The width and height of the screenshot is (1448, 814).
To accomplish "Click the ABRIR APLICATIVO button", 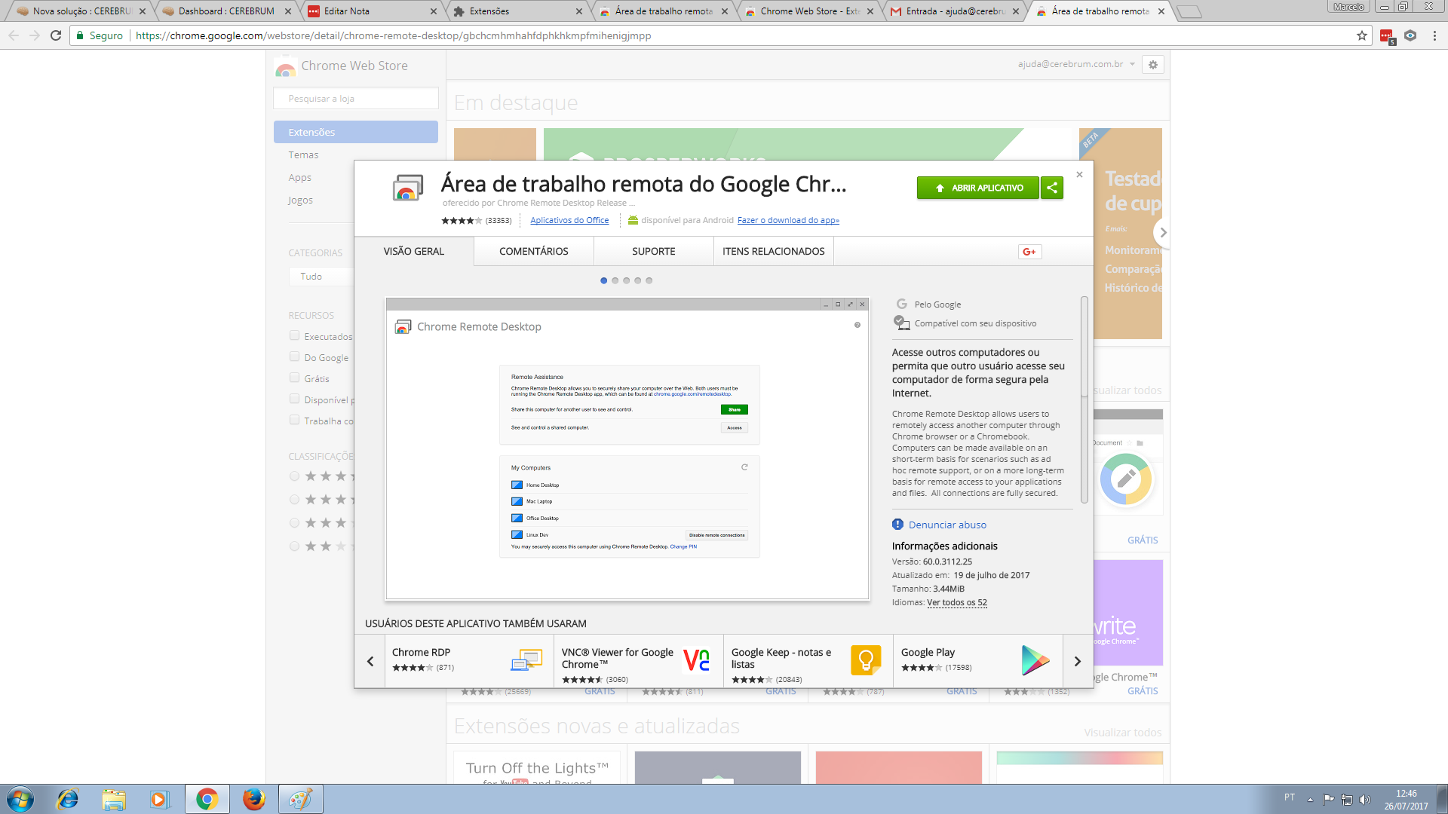I will pos(977,188).
